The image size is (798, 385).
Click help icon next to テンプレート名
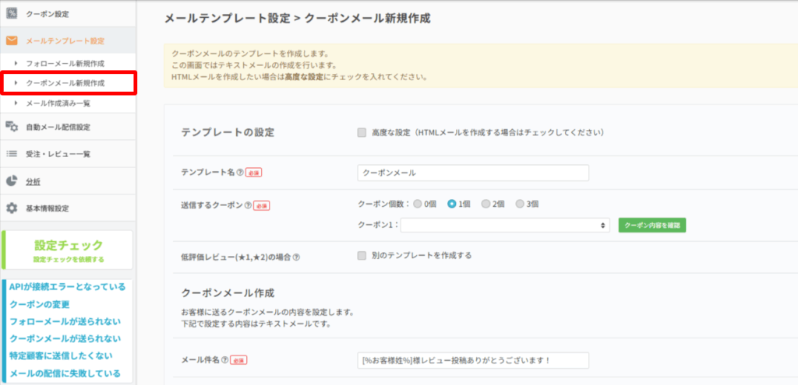click(x=240, y=173)
